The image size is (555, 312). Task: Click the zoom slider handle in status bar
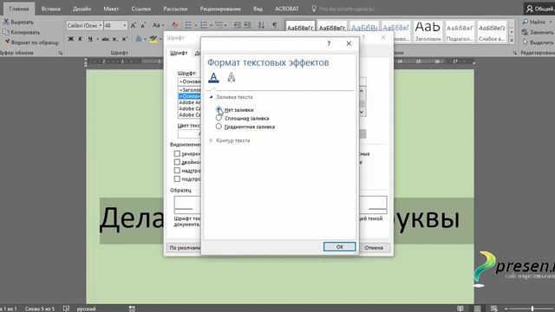pos(532,309)
